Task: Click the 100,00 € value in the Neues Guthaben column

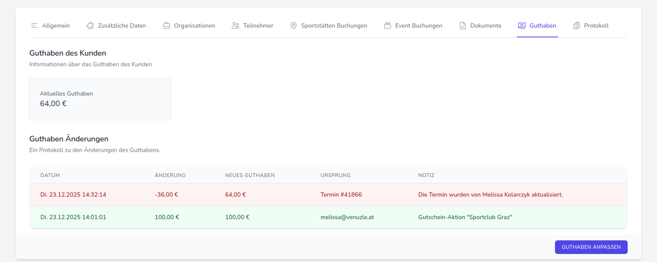Action: (237, 217)
